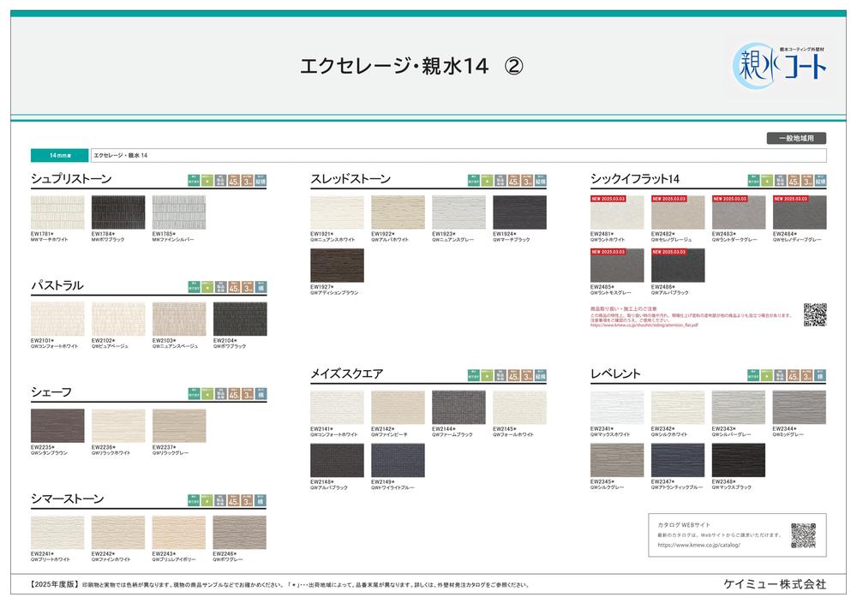Click the パストラル heading

coord(57,286)
